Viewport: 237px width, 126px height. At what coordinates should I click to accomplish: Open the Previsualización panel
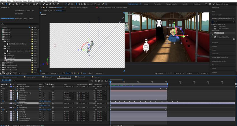click(x=216, y=15)
